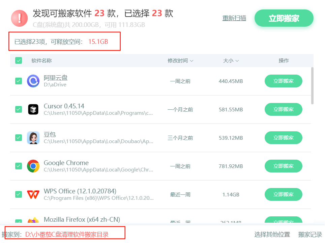Screen dimensions: 325x243
Task: Click the 软件名称 column header
Action: click(41, 61)
